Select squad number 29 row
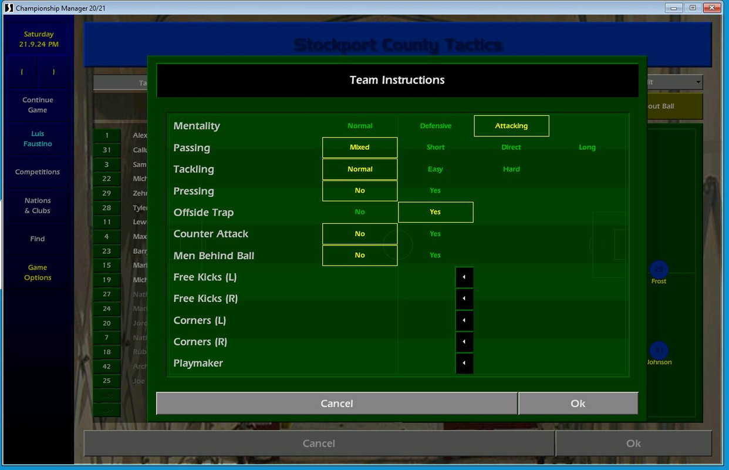 [x=107, y=193]
